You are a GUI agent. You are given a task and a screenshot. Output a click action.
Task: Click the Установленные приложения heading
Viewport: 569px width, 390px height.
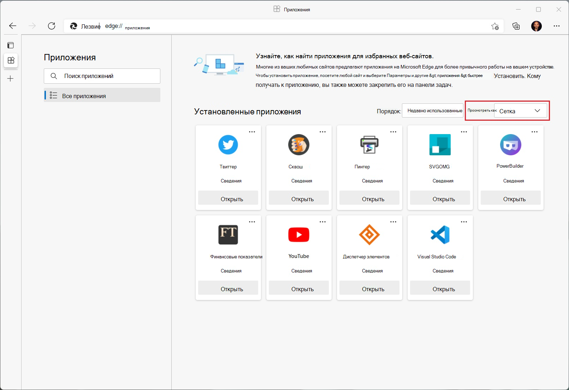(248, 112)
